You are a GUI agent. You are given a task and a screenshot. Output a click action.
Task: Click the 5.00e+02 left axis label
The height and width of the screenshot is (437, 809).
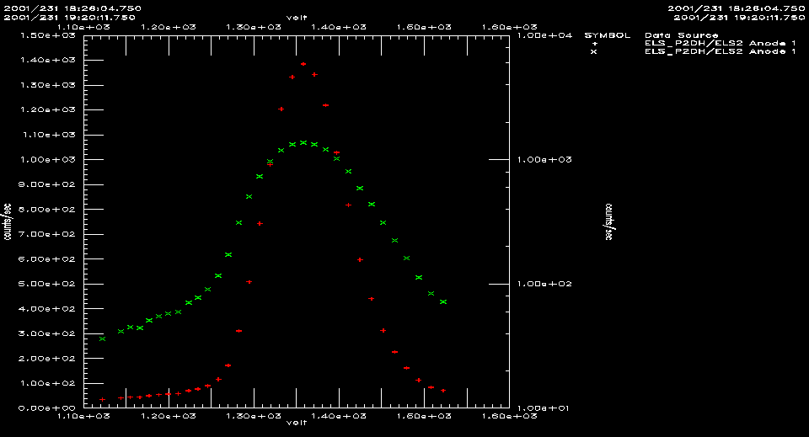pyautogui.click(x=47, y=284)
